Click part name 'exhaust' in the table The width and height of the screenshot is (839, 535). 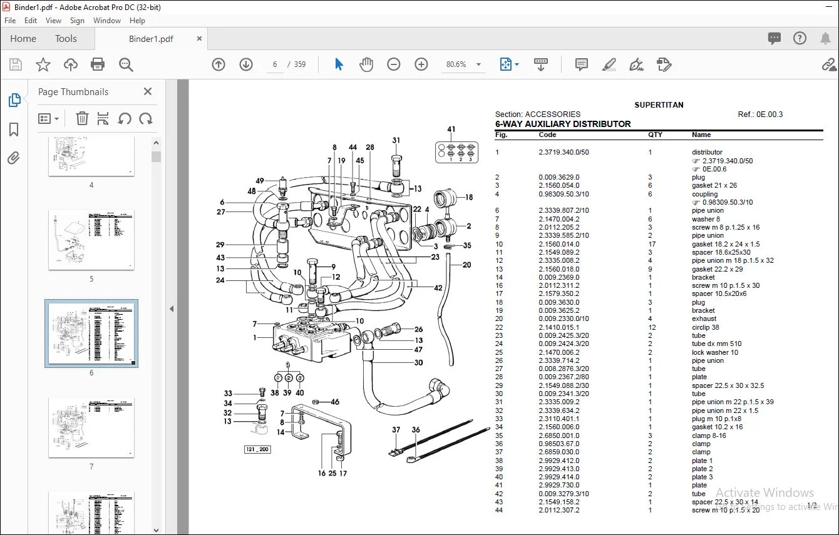coord(704,319)
